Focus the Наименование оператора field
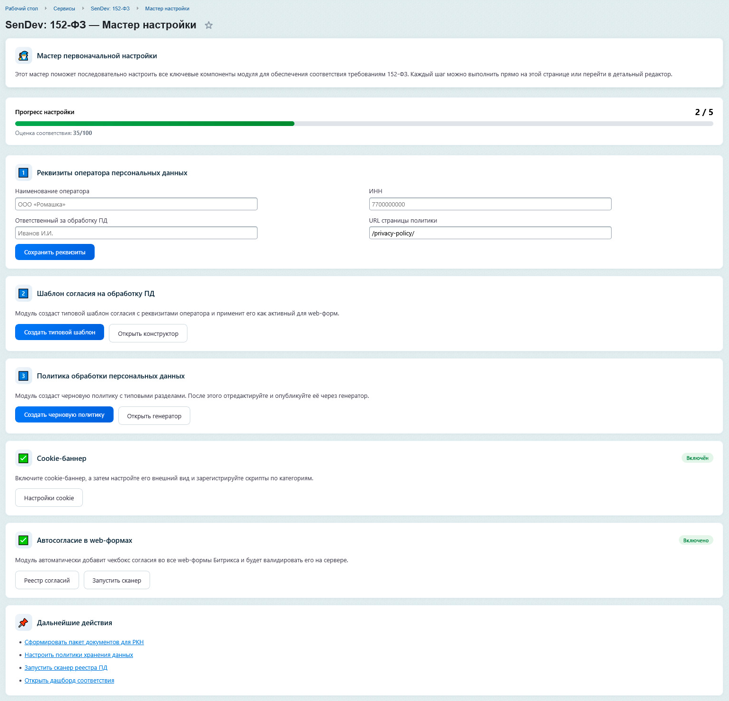This screenshot has height=701, width=729. coord(136,204)
